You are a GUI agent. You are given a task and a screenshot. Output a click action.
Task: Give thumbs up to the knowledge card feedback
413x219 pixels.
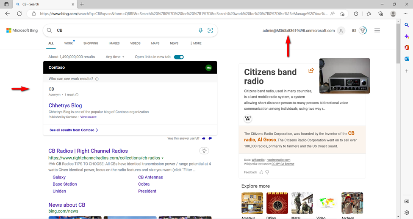(261, 172)
